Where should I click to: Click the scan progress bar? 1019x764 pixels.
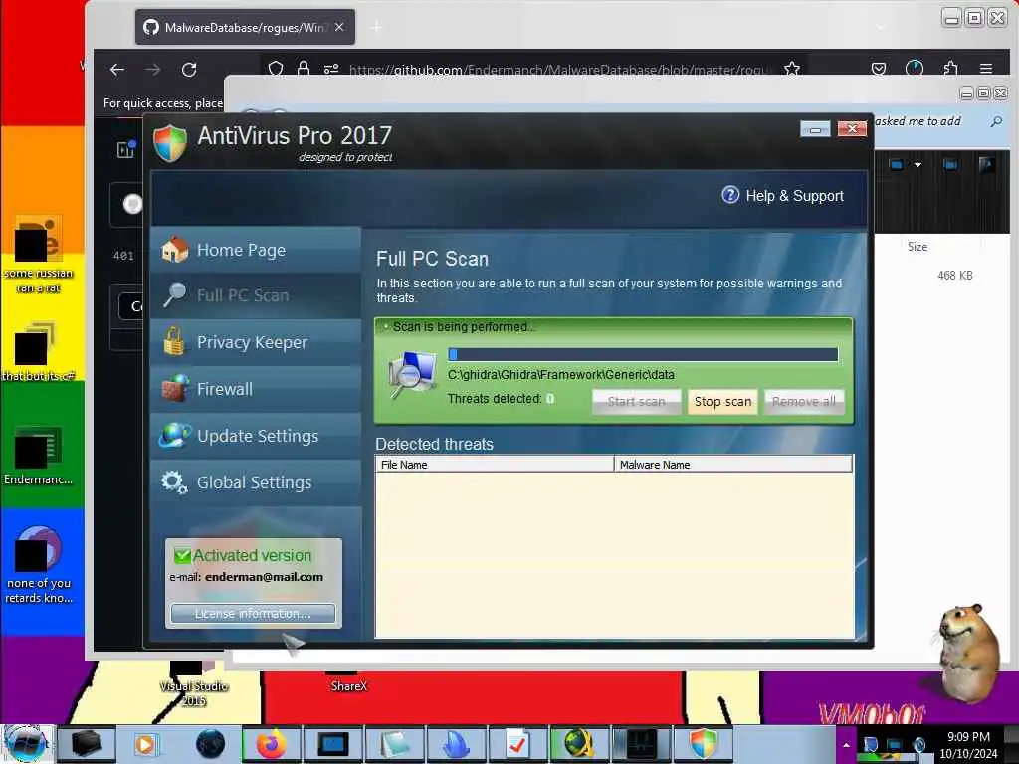643,354
